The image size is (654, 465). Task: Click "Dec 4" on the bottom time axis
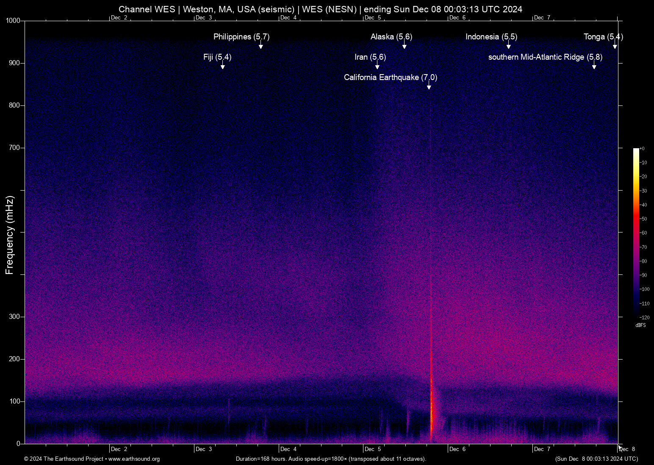288,449
